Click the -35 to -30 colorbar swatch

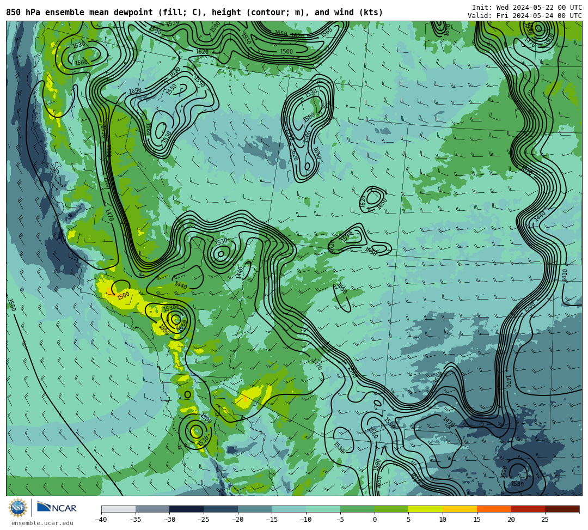coord(152,509)
